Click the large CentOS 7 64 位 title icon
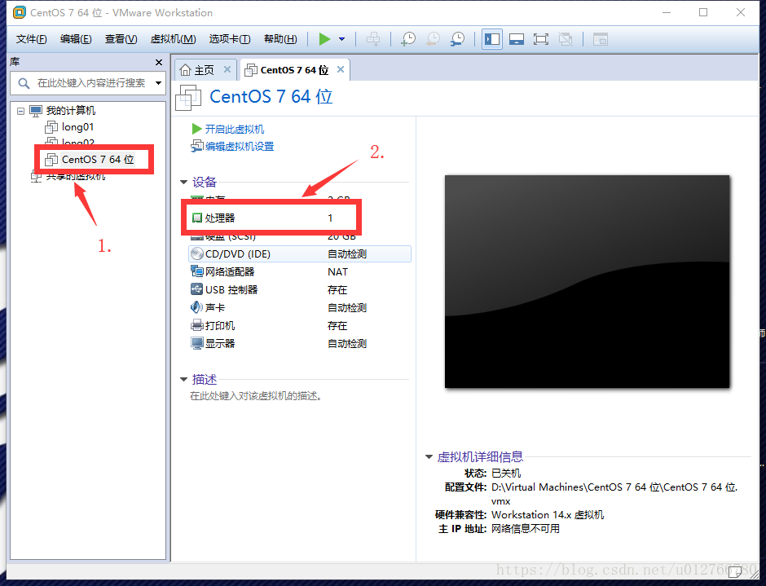This screenshot has width=766, height=586. coord(188,97)
